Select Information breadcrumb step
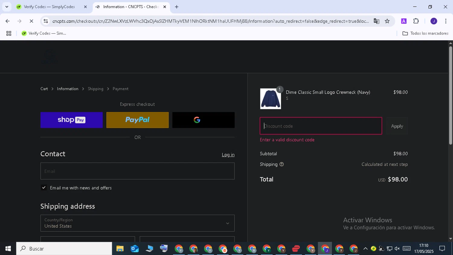 point(68,89)
